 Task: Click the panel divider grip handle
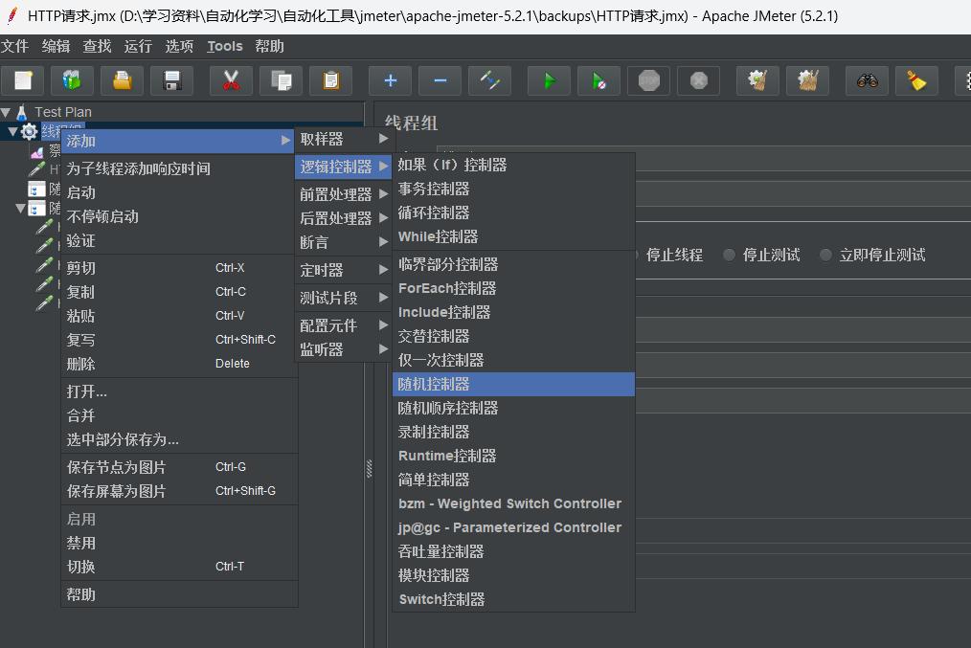pyautogui.click(x=369, y=468)
